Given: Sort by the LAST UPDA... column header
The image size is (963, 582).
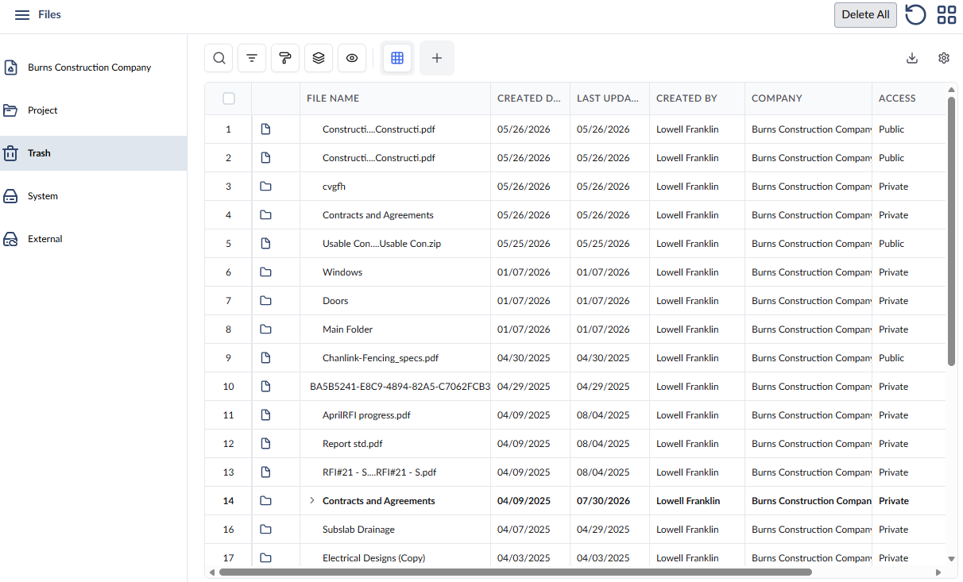Looking at the screenshot, I should point(608,98).
